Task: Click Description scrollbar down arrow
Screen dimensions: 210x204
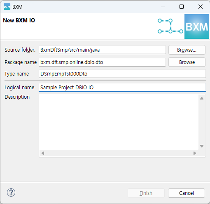Action: pos(202,146)
